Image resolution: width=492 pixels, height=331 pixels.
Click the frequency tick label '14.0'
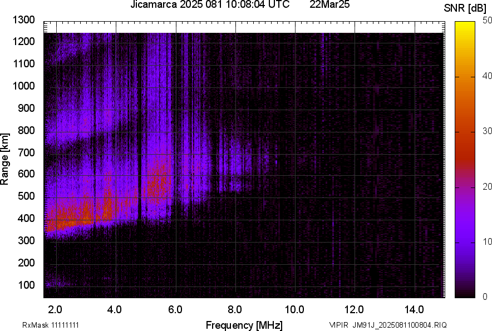coord(414,310)
